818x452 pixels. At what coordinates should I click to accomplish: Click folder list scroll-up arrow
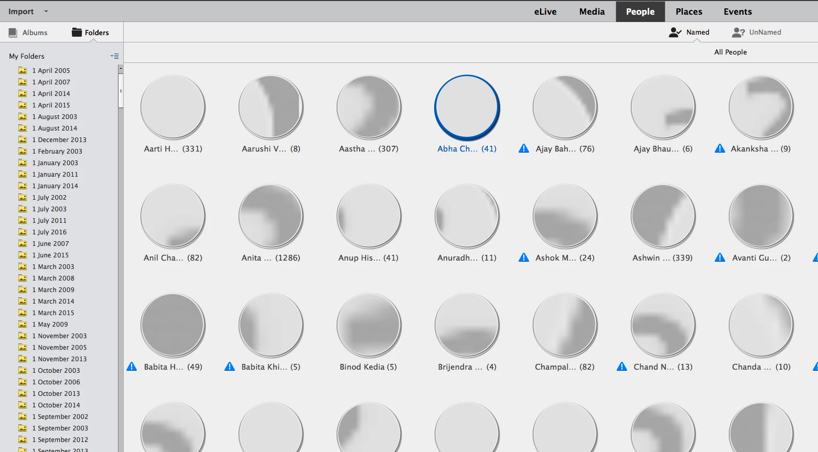pyautogui.click(x=121, y=69)
